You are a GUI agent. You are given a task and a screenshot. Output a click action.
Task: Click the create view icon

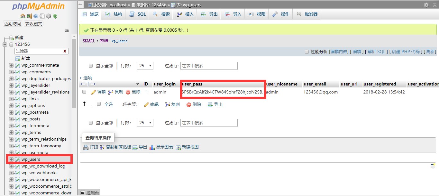coord(178,147)
